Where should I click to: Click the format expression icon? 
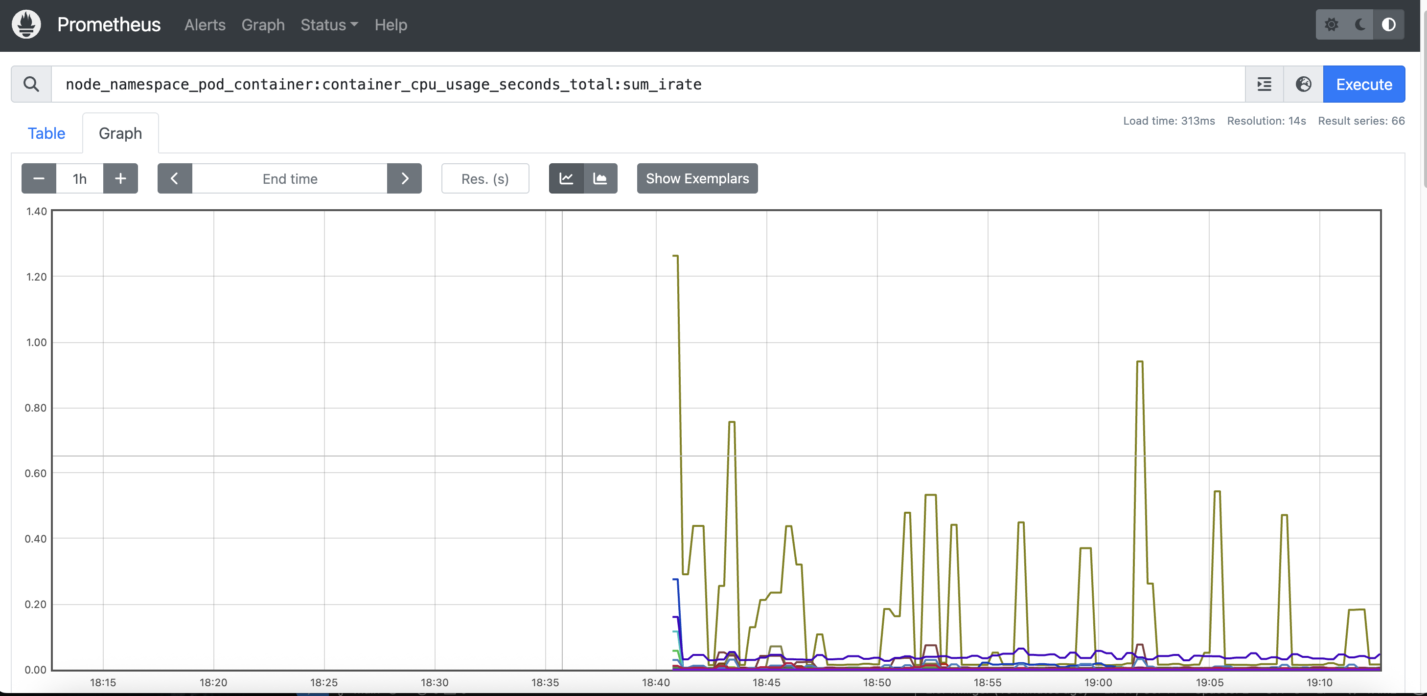point(1264,84)
